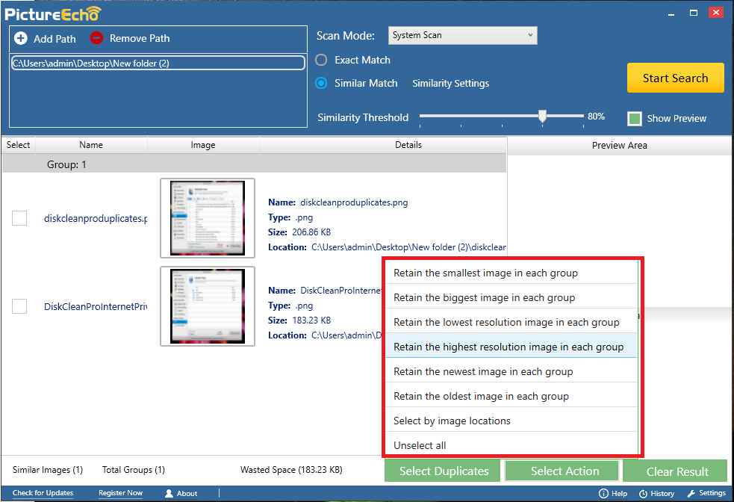Click the Select column header
The width and height of the screenshot is (734, 502).
click(x=18, y=145)
